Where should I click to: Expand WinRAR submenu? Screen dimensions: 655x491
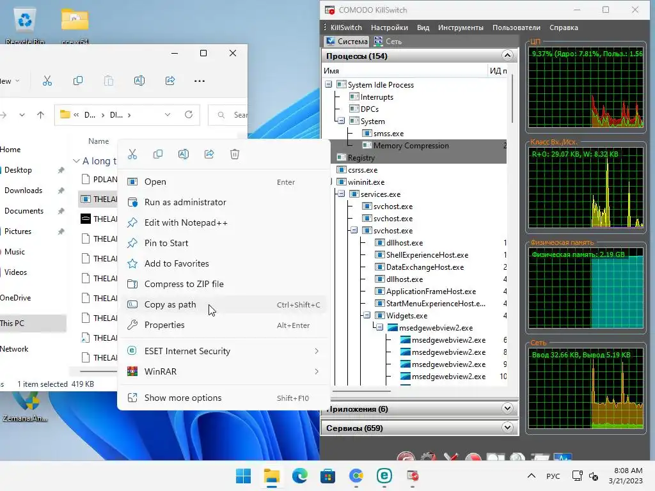(224, 371)
